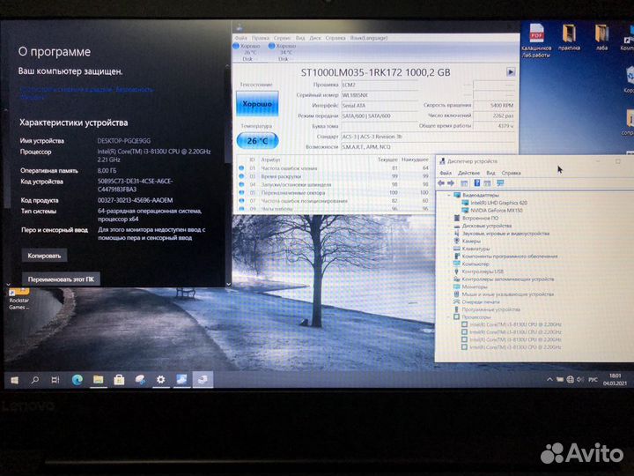Click the Back arrow in the Device Manager toolbar

(441, 183)
